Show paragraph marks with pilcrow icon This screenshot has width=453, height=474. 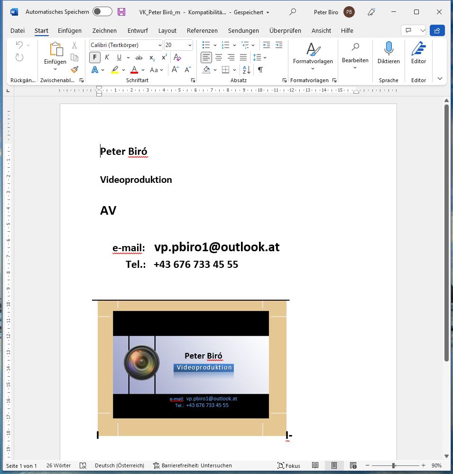click(260, 70)
